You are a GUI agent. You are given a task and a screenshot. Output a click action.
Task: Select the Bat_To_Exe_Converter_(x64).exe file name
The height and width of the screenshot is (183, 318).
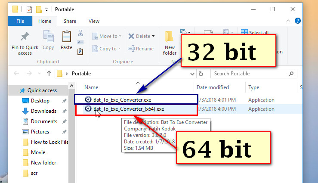tap(129, 109)
